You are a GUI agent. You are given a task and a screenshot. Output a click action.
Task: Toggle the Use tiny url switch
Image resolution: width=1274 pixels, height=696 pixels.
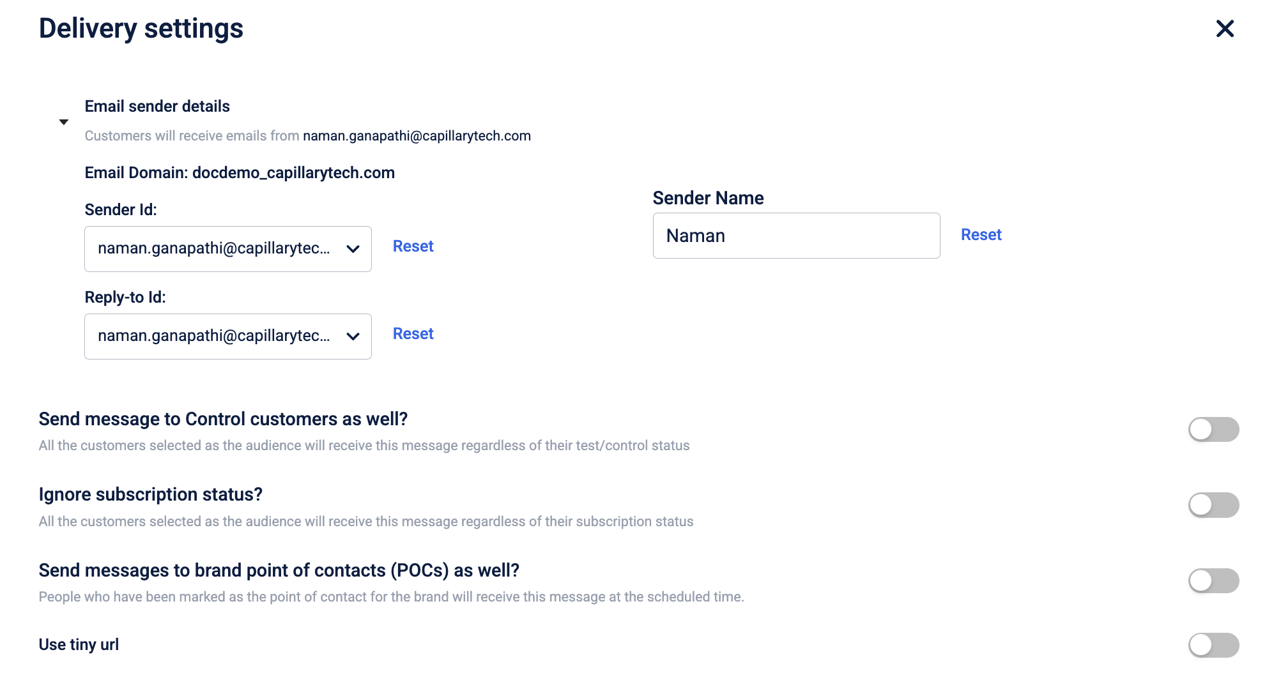pos(1213,645)
